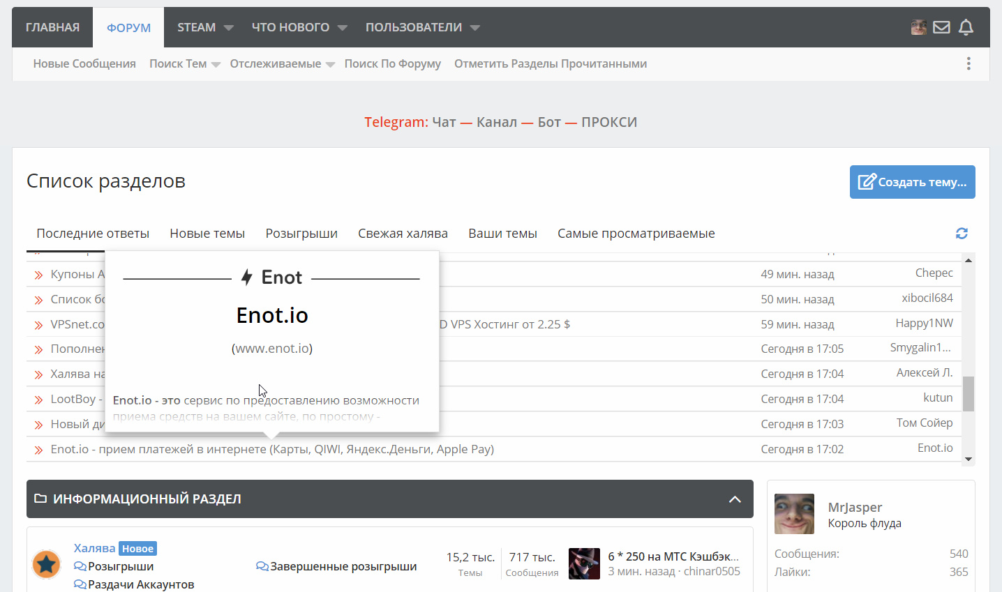
Task: Switch to the Новые темы tab
Action: pos(207,234)
